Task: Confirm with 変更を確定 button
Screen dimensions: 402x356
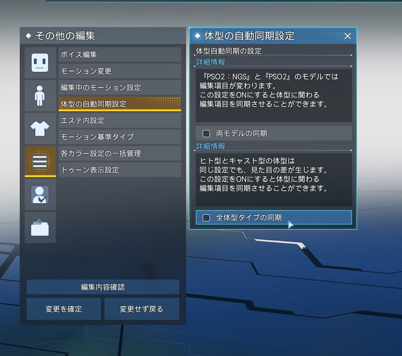Action: 64,309
